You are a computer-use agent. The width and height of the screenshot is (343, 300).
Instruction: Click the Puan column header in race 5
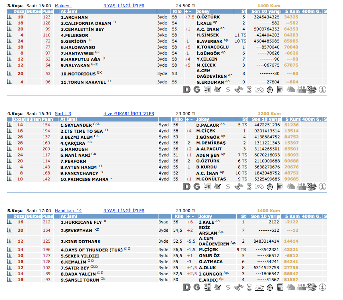click(x=47, y=216)
